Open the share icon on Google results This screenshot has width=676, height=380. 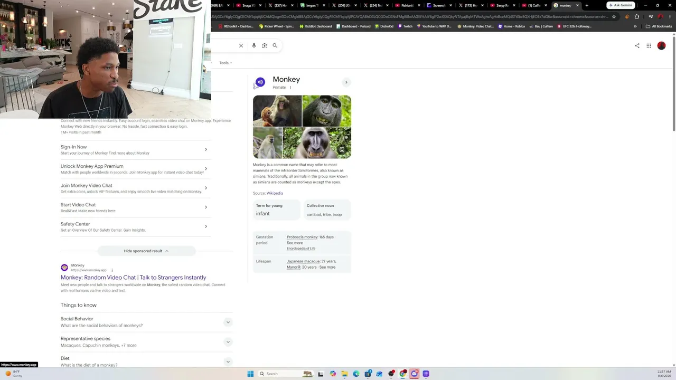pyautogui.click(x=637, y=46)
